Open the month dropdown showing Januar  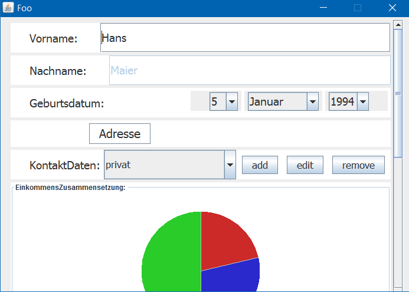[283, 101]
